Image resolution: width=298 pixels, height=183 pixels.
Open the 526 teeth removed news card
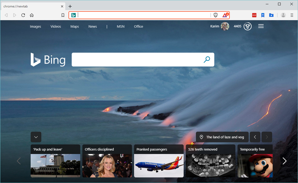[210, 161]
